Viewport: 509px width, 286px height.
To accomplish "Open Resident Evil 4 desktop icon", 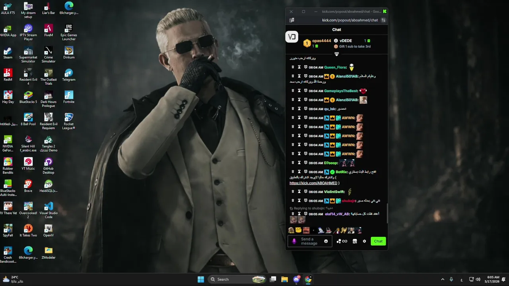I will tap(28, 77).
